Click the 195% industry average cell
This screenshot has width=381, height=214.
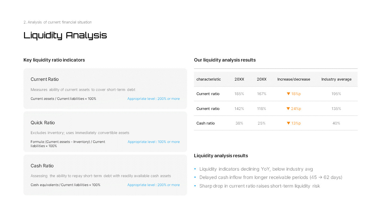(336, 94)
